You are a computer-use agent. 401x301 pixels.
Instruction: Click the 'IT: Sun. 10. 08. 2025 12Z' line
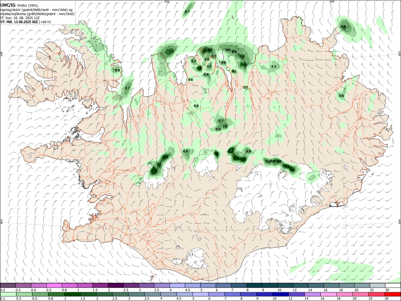(20, 18)
